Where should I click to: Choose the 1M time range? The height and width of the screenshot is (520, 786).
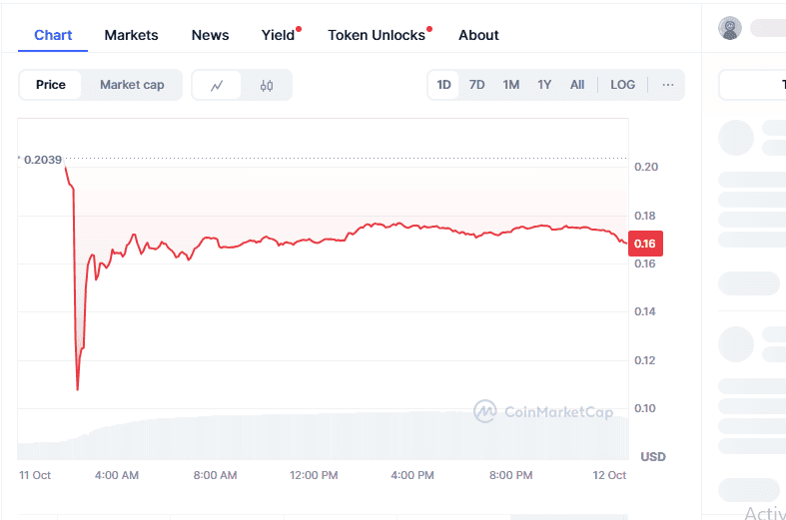click(510, 85)
